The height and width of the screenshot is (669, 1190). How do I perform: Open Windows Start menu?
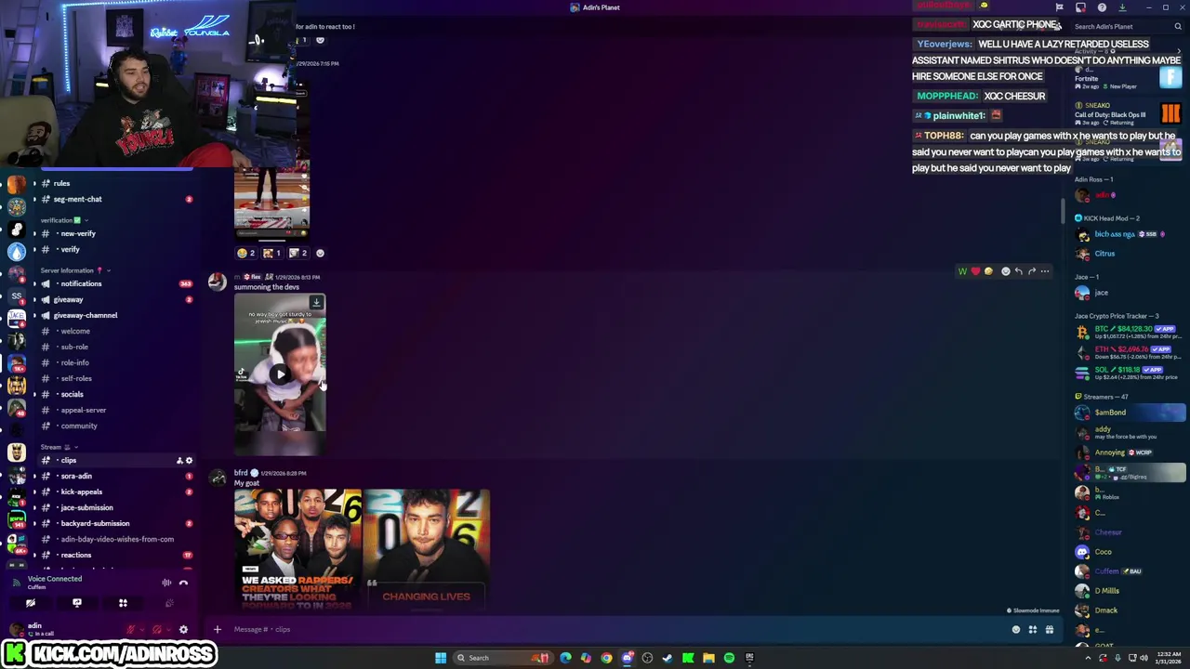441,658
